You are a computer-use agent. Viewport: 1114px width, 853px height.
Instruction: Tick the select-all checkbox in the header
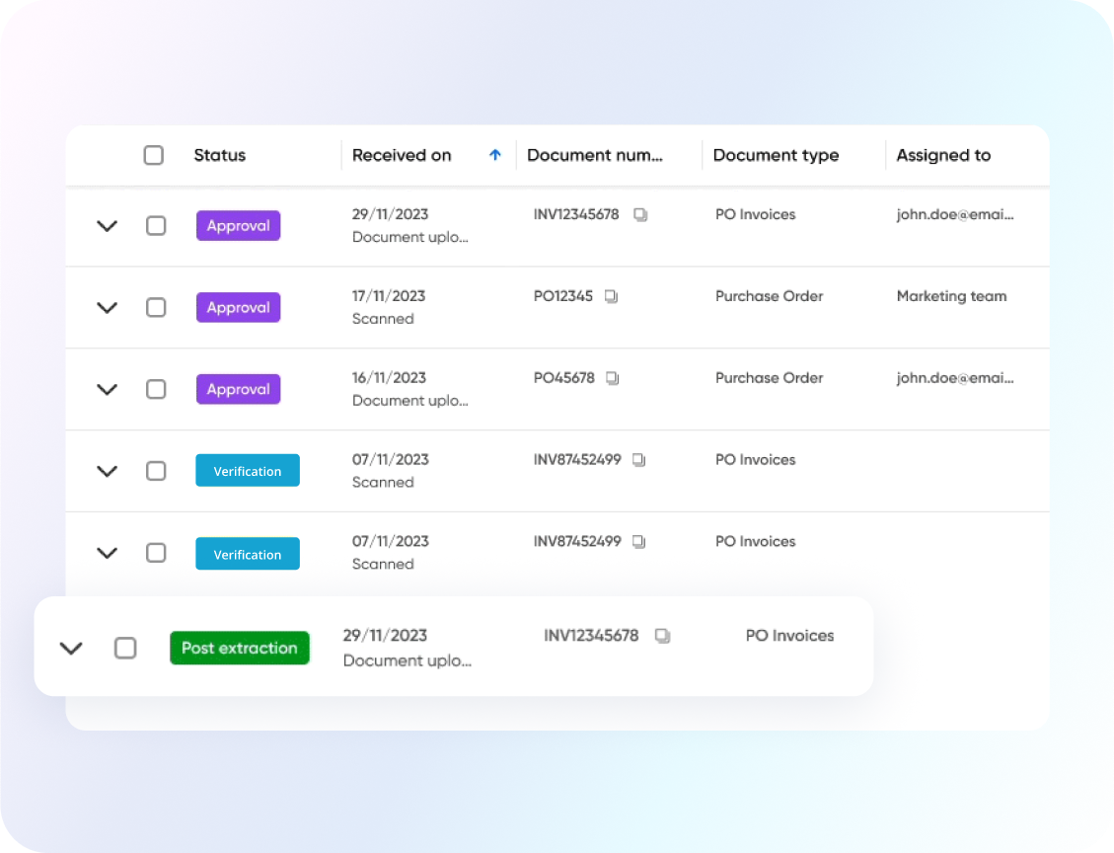(x=154, y=155)
